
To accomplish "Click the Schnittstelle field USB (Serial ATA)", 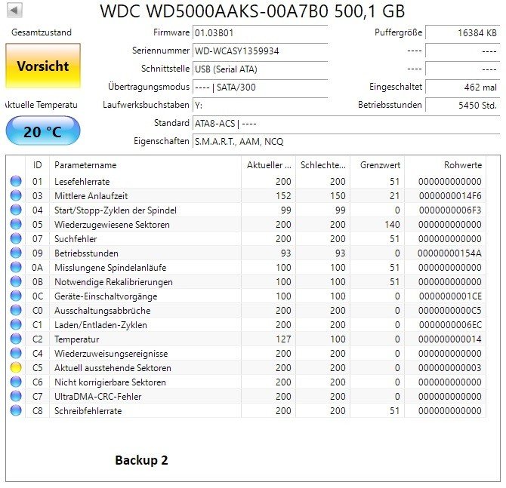I will [260, 69].
